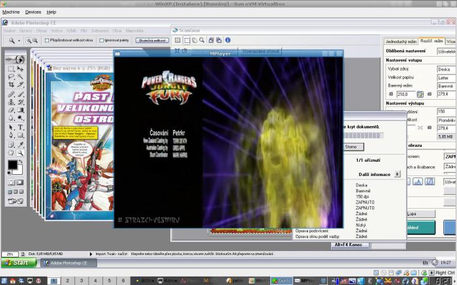
Task: Select the Crop tool
Action: (x=11, y=85)
